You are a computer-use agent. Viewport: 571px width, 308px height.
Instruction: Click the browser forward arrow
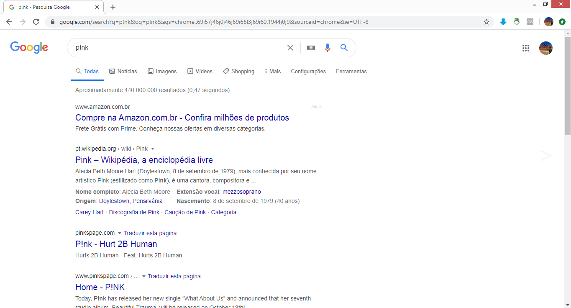pyautogui.click(x=23, y=22)
